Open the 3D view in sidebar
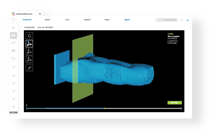This screenshot has height=136, width=210. [14, 36]
